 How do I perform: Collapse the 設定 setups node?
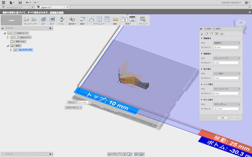8,46
